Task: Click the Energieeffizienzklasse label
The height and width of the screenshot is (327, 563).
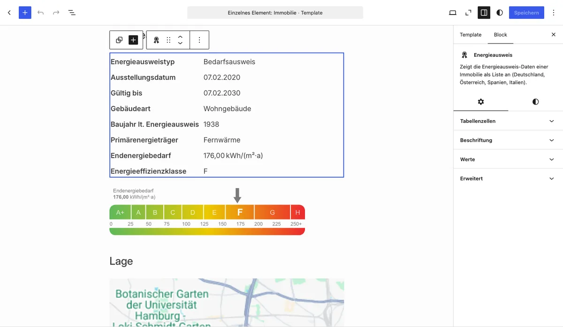Action: 148,171
